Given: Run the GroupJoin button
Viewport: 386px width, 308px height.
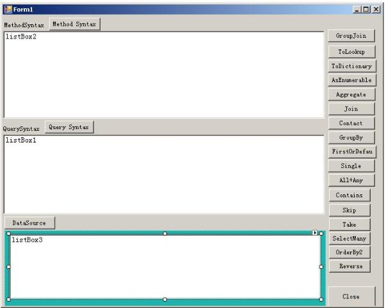Looking at the screenshot, I should (x=351, y=36).
